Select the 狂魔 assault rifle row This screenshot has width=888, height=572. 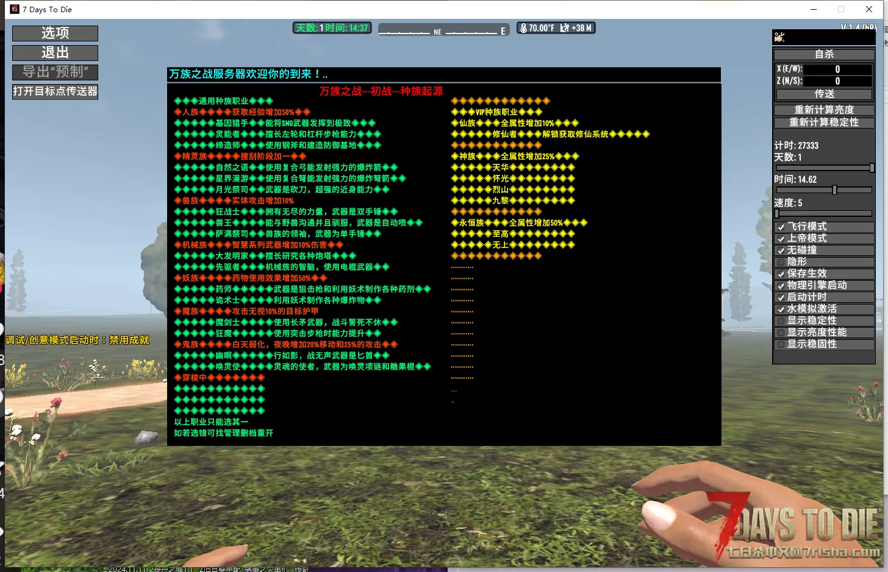coord(277,333)
